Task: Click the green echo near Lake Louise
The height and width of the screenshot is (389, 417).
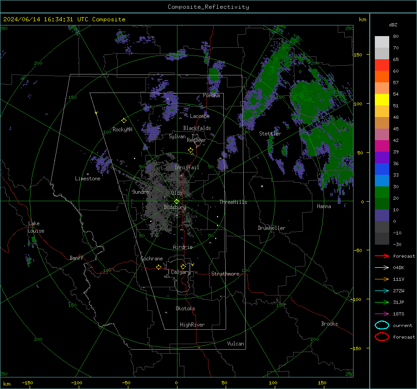Action: [33, 240]
